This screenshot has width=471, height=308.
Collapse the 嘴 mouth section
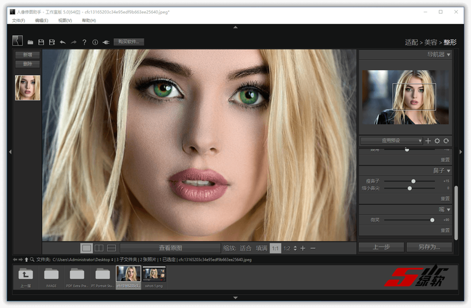tap(448, 209)
